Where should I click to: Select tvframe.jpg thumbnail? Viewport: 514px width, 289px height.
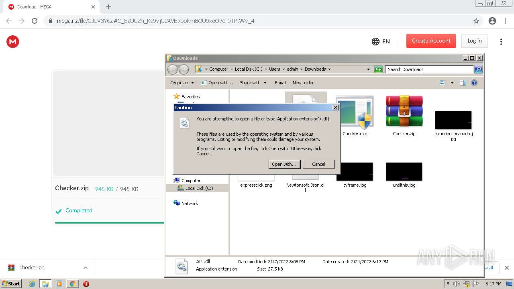point(355,171)
